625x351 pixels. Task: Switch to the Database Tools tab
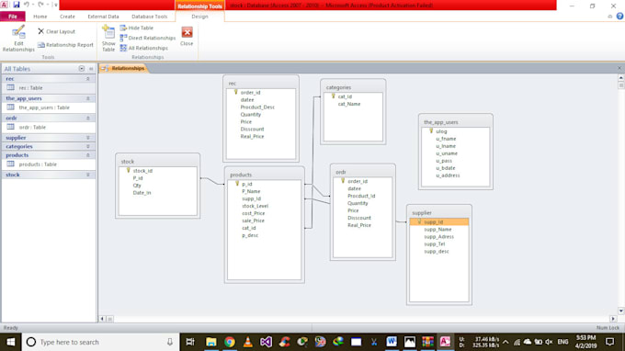[150, 17]
